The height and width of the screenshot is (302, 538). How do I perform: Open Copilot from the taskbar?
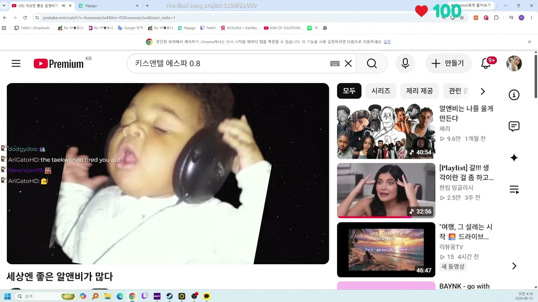pos(83,296)
